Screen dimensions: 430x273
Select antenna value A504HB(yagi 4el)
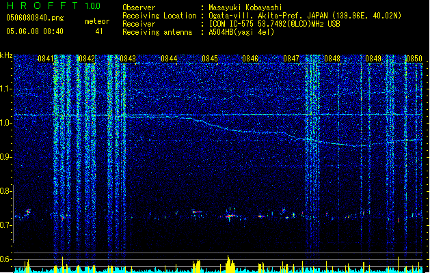(241, 32)
